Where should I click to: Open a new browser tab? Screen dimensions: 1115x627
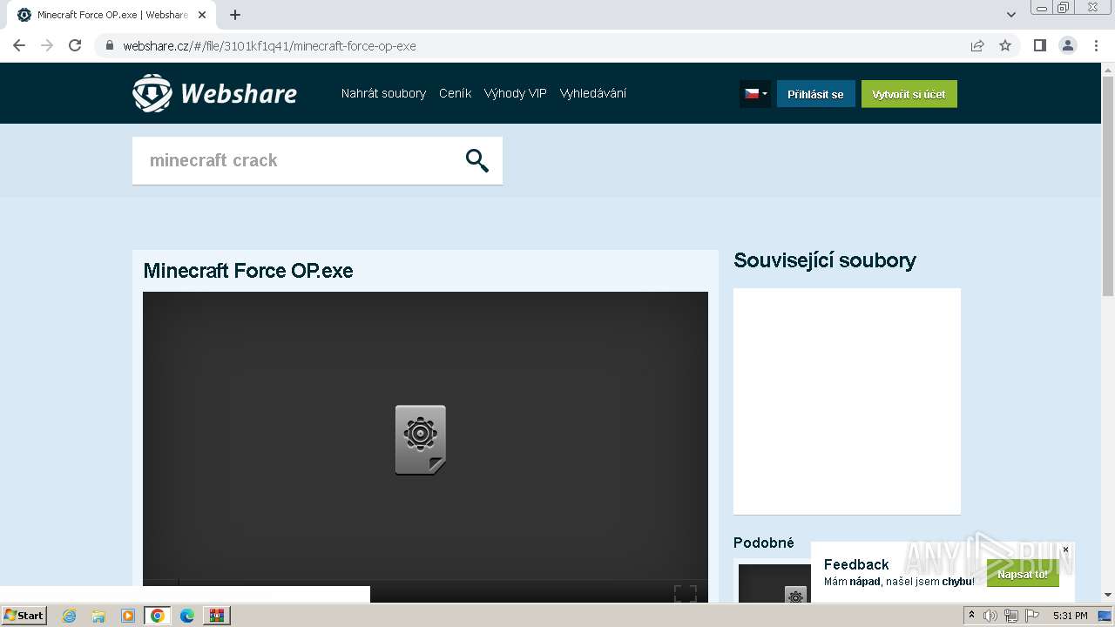235,15
